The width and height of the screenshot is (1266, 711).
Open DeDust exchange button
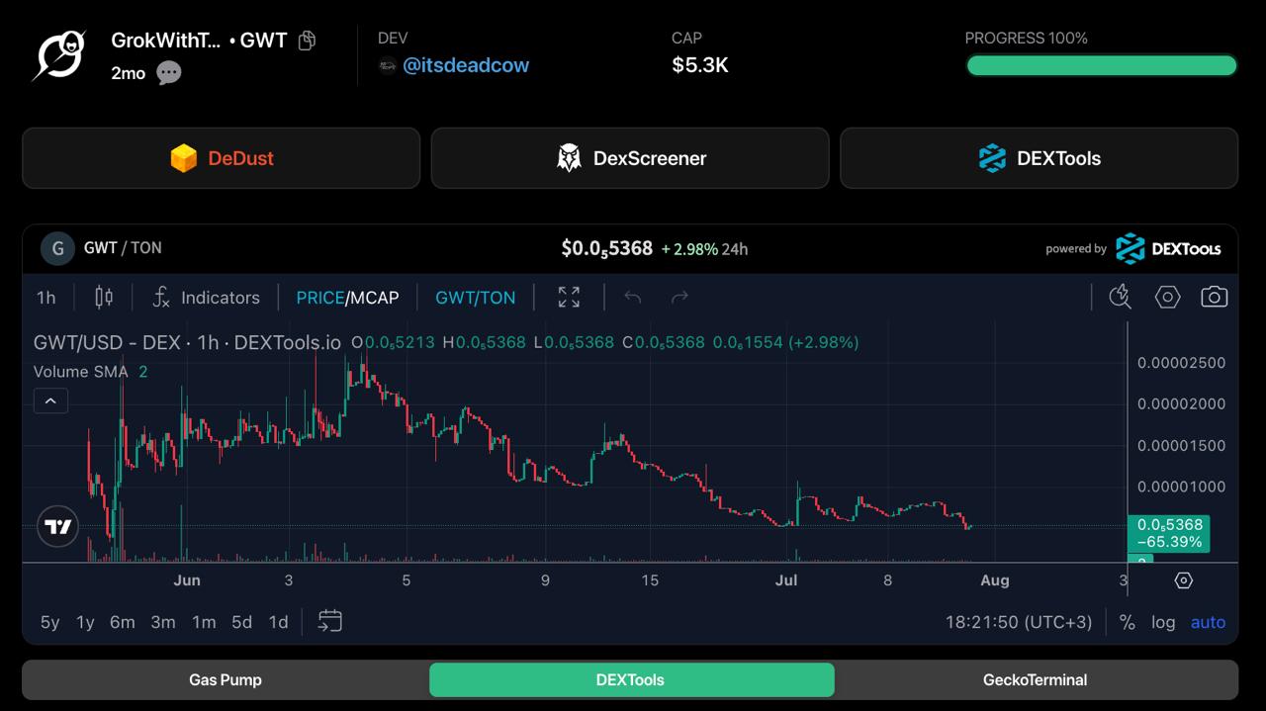point(222,158)
